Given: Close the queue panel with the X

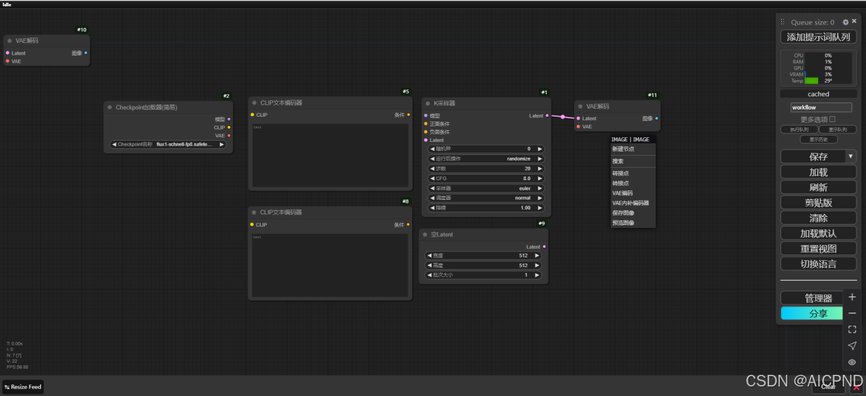Looking at the screenshot, I should click(854, 22).
